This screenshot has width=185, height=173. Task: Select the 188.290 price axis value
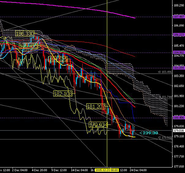click(179, 6)
